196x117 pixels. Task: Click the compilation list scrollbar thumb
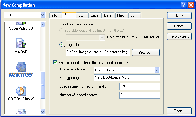point(42,85)
